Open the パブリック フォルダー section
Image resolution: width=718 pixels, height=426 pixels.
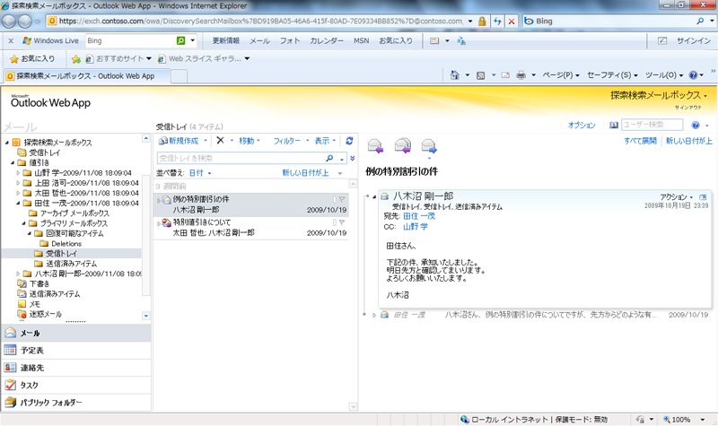coord(75,403)
